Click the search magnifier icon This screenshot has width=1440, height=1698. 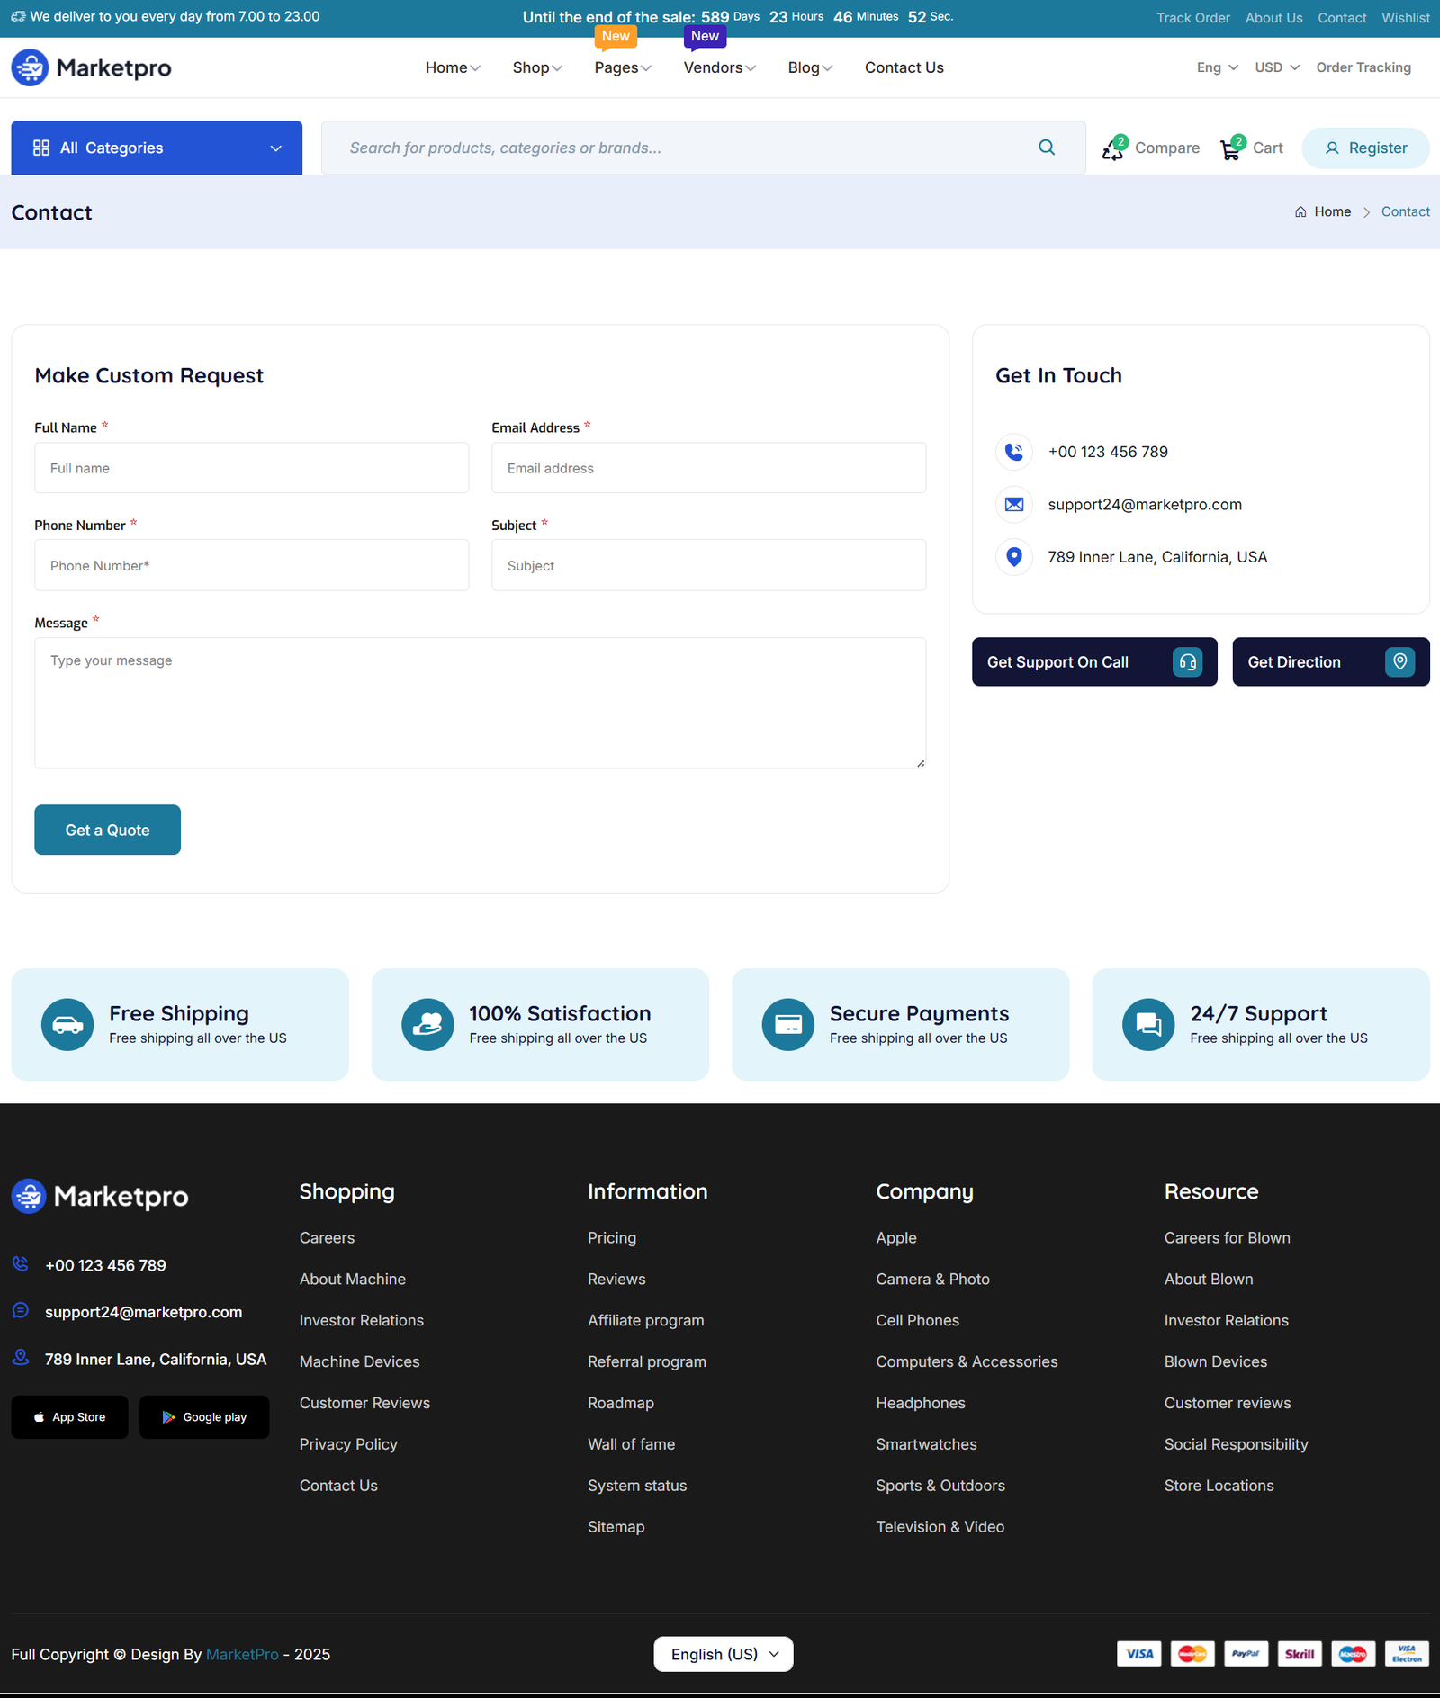[x=1046, y=148]
